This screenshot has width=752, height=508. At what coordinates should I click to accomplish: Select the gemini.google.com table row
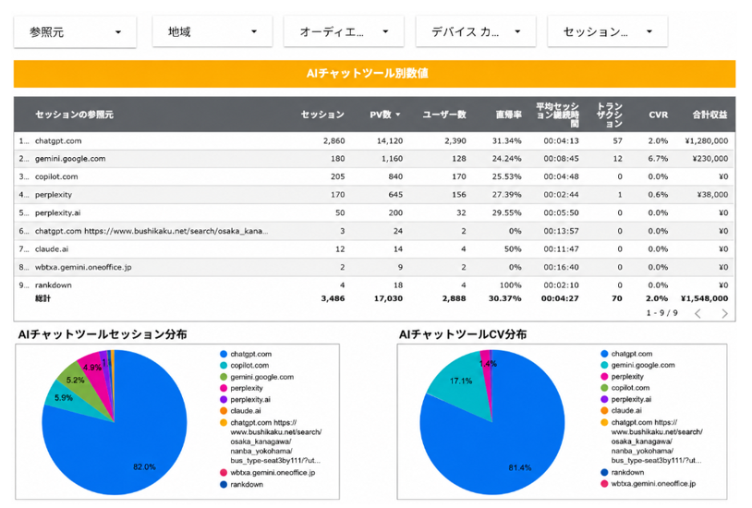374,159
